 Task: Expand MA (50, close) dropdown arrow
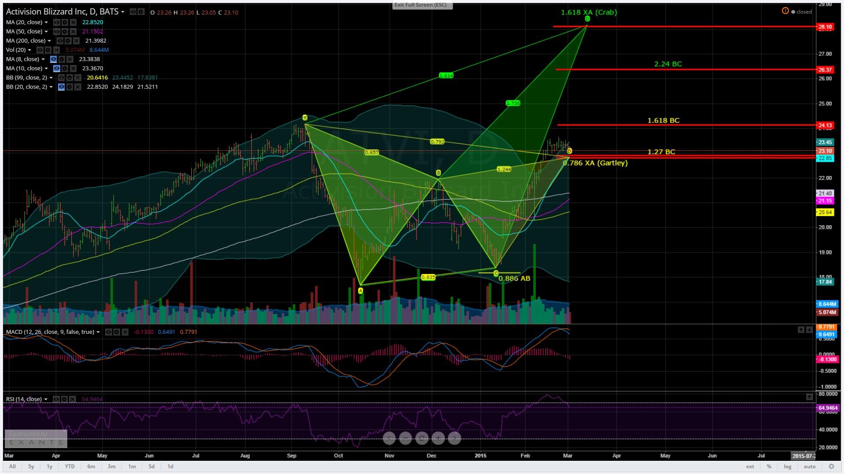pyautogui.click(x=46, y=32)
